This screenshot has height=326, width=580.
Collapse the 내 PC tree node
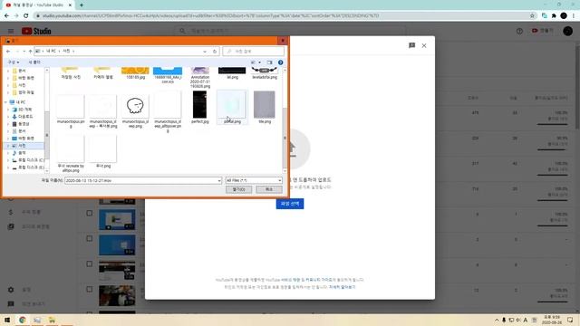5,102
